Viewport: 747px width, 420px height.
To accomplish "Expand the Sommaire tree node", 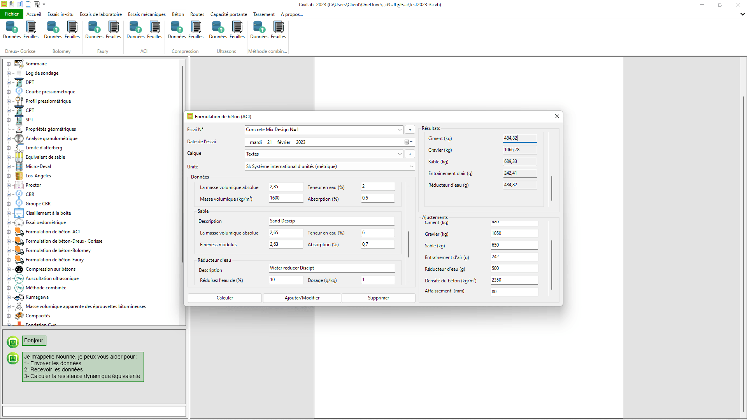I will 9,64.
